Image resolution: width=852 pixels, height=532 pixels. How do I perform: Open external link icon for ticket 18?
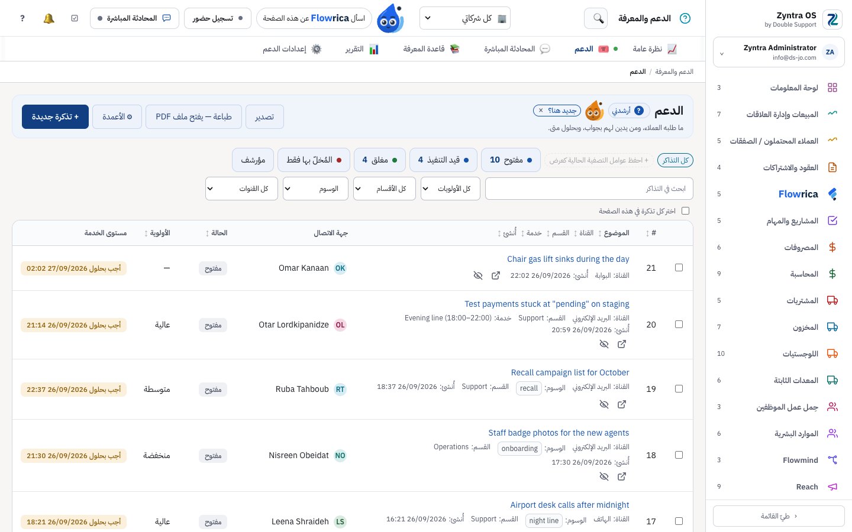click(622, 476)
